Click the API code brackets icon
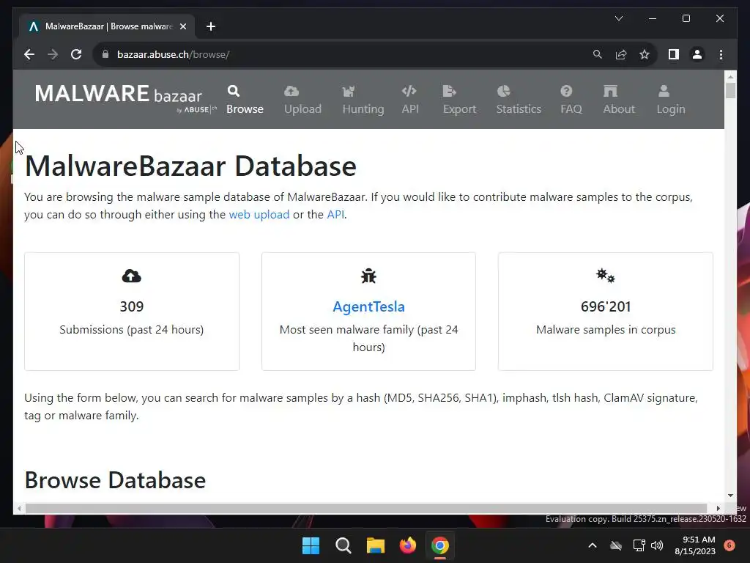The height and width of the screenshot is (563, 750). (409, 91)
